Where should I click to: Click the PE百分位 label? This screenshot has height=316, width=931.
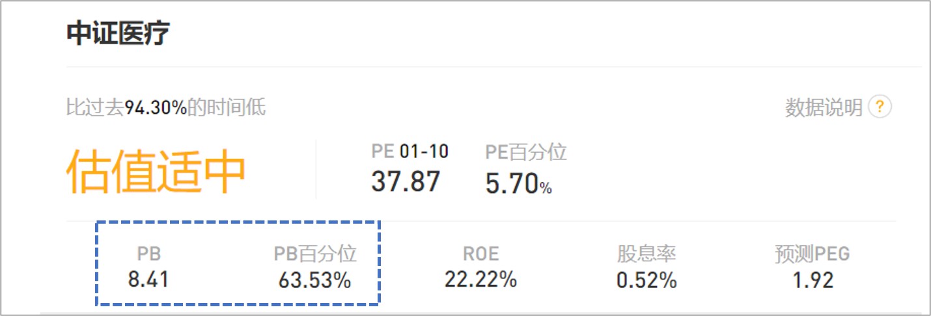pyautogui.click(x=526, y=152)
